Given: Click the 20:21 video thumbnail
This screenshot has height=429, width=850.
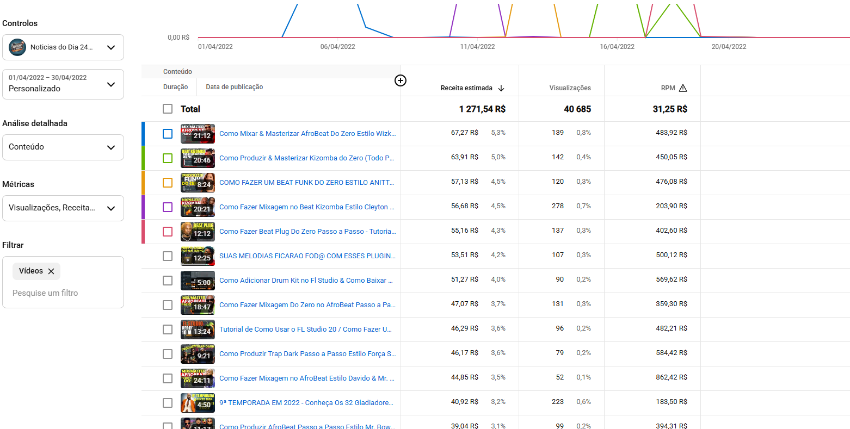Looking at the screenshot, I should (x=198, y=207).
